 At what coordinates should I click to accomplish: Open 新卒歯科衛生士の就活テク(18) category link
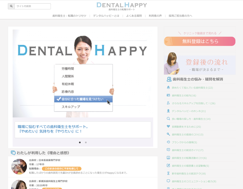pyautogui.click(x=189, y=173)
